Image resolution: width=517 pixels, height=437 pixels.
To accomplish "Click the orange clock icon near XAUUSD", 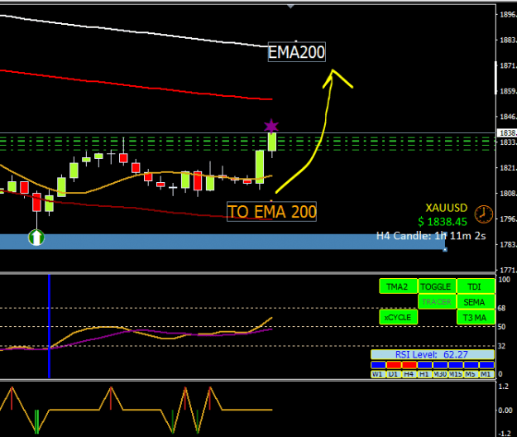I will [x=483, y=214].
